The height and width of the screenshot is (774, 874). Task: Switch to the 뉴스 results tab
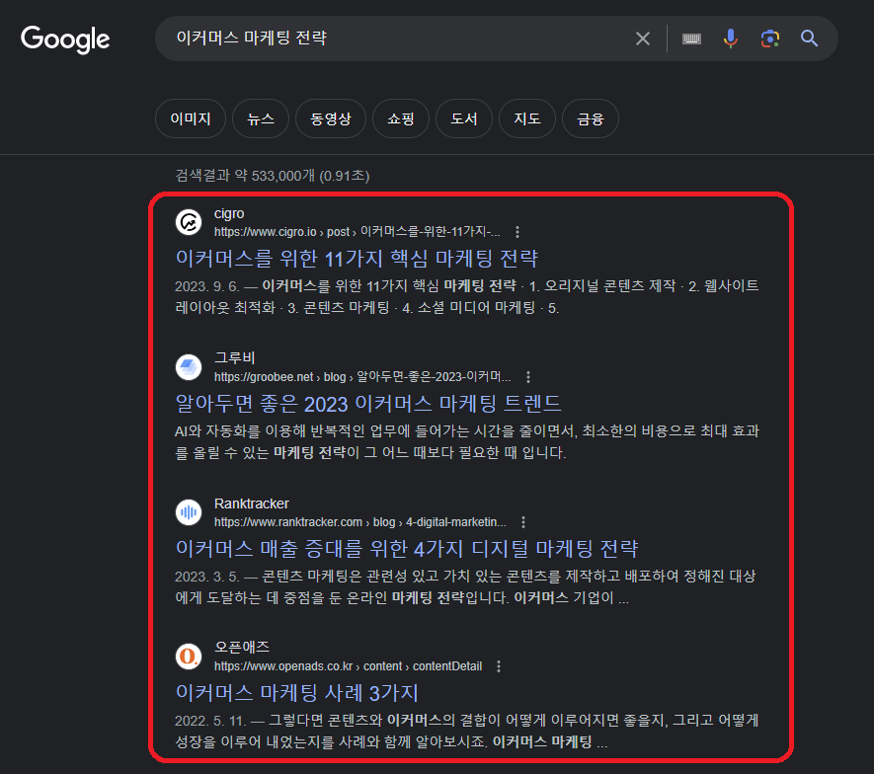(x=261, y=117)
